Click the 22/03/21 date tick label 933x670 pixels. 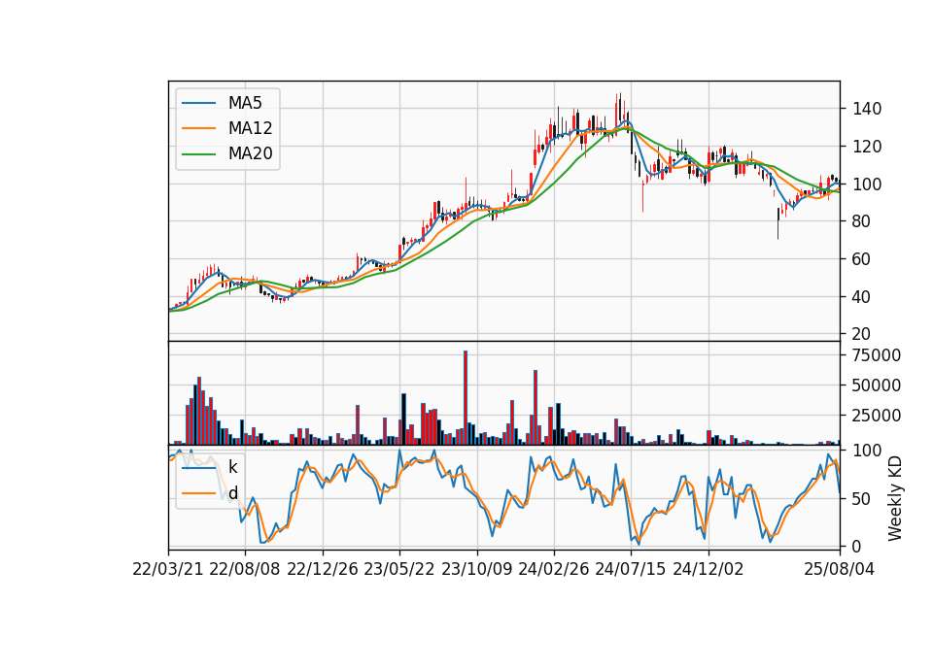[x=168, y=570]
